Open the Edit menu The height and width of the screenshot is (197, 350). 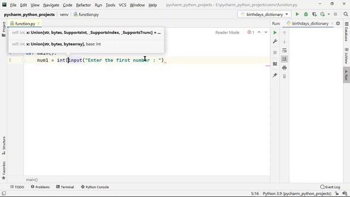pyautogui.click(x=24, y=5)
